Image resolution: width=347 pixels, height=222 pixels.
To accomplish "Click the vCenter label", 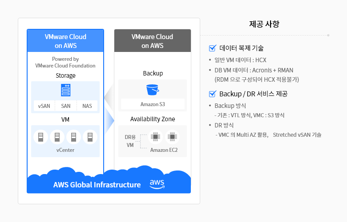I will click(x=65, y=150).
